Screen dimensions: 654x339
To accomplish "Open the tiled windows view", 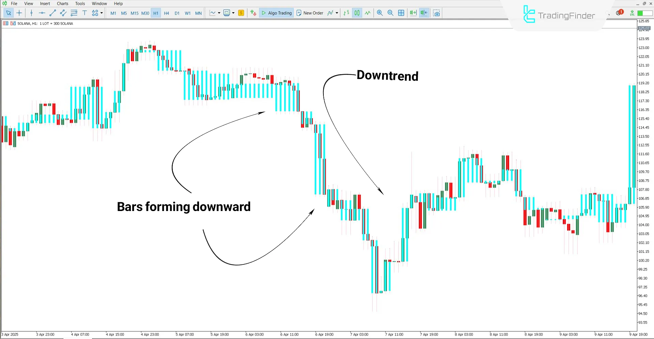I will (x=401, y=13).
